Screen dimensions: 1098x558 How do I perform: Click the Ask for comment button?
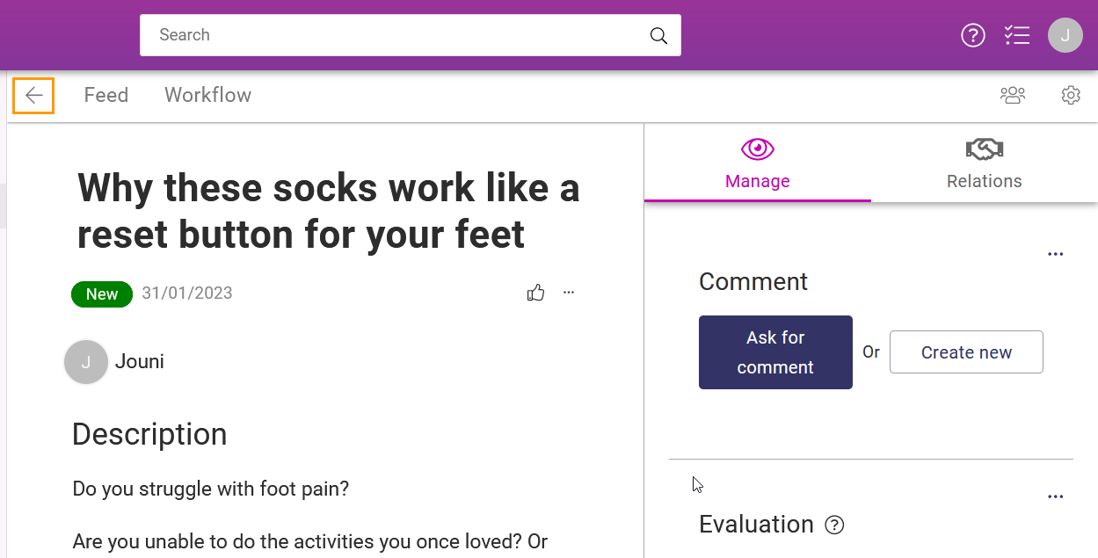pos(775,352)
